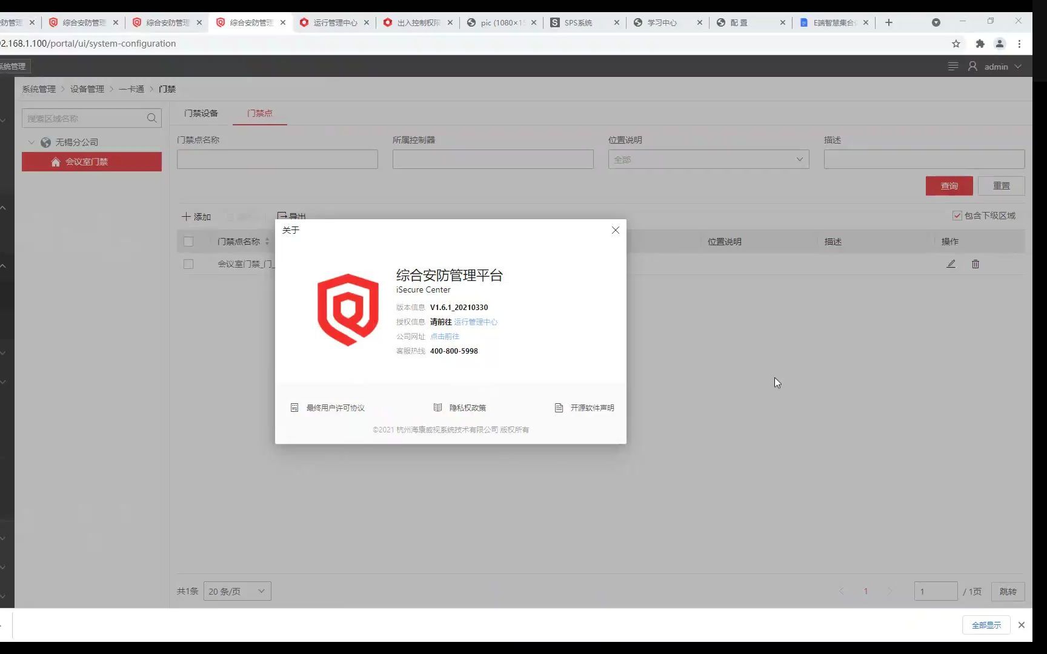Viewport: 1047px width, 654px height.
Task: Sort by 门禁点名称 column arrows
Action: [x=267, y=242]
